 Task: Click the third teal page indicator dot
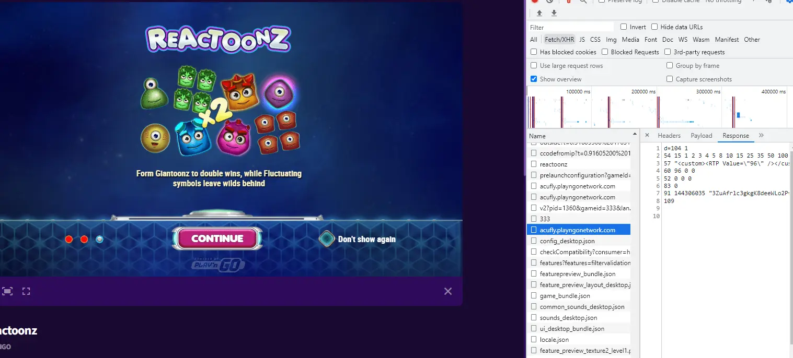click(x=99, y=239)
